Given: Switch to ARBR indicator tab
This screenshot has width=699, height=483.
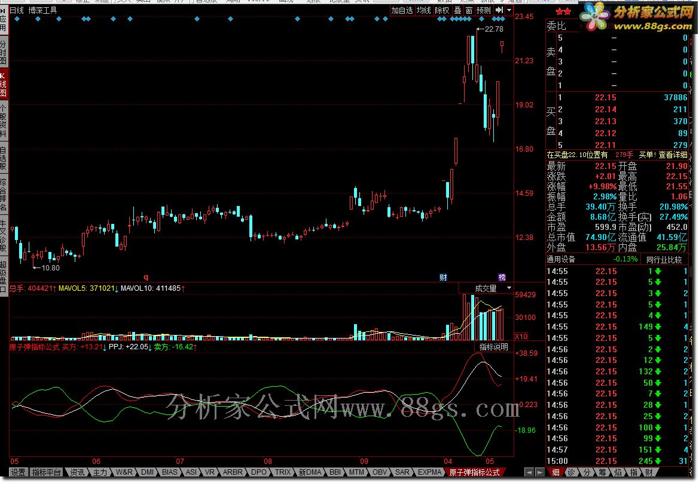Looking at the screenshot, I should 233,472.
